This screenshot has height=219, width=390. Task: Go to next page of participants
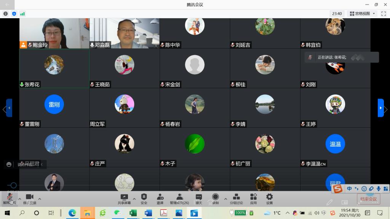tap(381, 108)
